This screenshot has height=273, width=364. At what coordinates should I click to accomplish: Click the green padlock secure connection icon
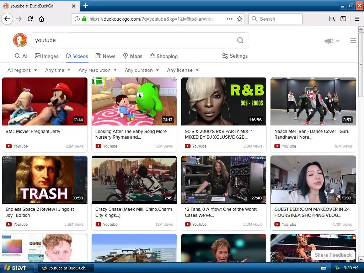[x=84, y=19]
